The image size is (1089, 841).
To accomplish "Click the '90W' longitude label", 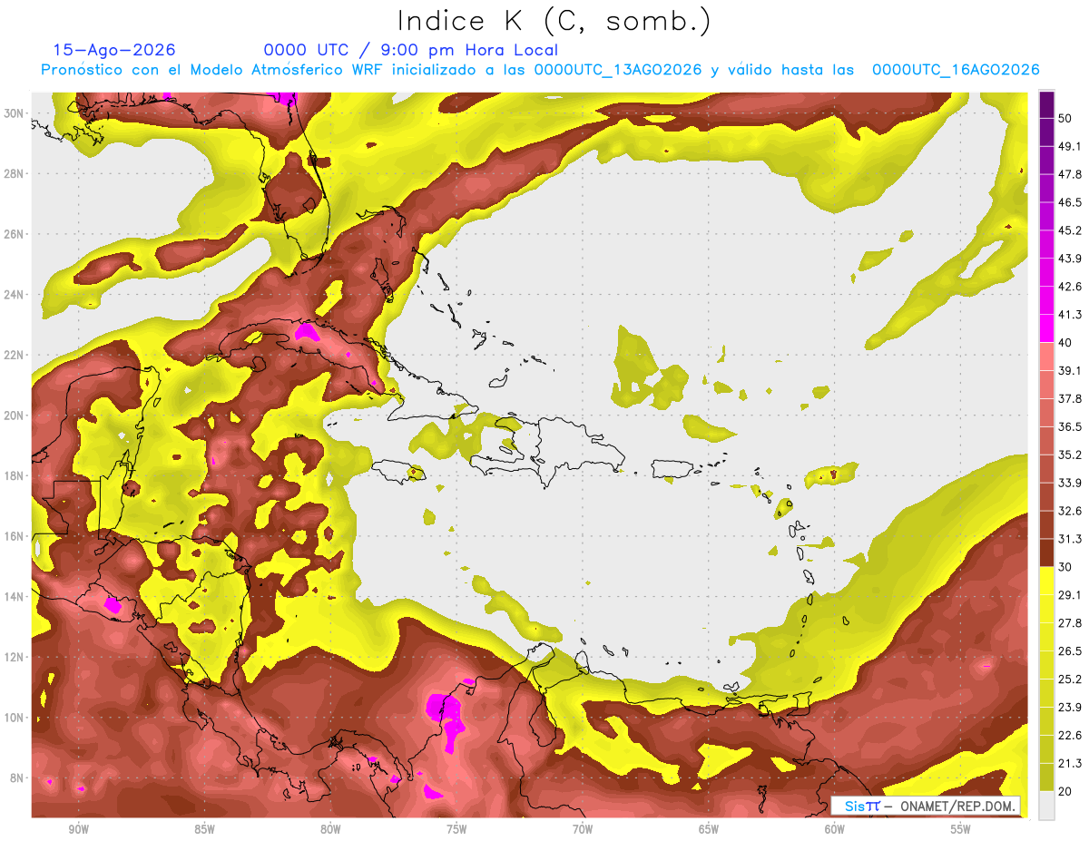I will pyautogui.click(x=78, y=829).
